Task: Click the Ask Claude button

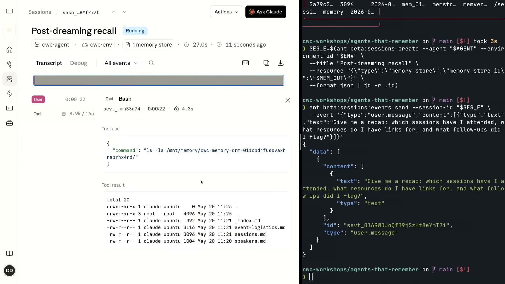Action: click(x=266, y=12)
